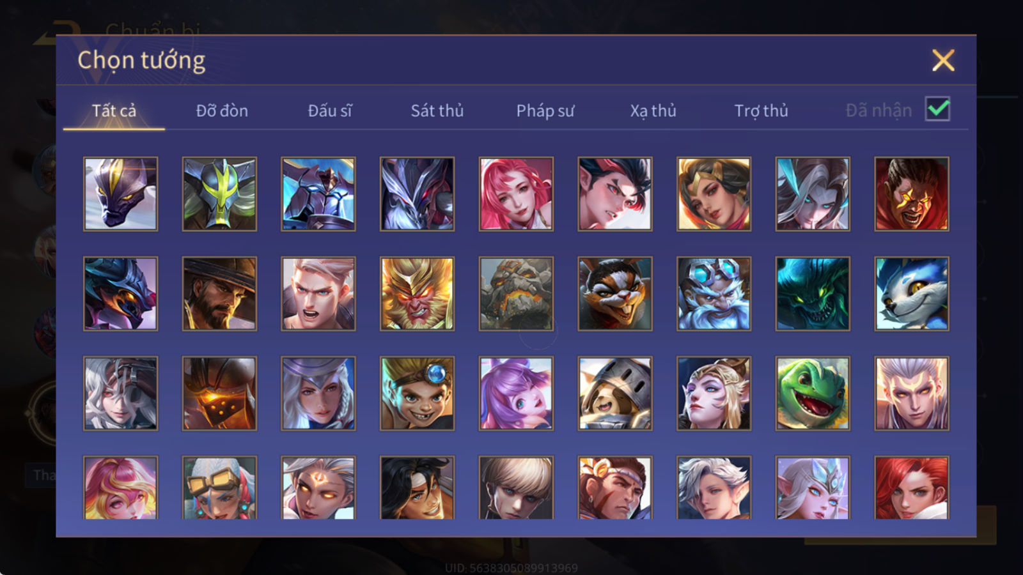
Task: Open the Sát thủ tab
Action: 437,111
